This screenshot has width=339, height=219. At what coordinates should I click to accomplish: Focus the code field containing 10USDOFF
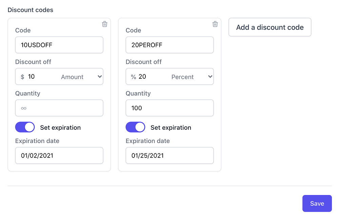(x=59, y=45)
